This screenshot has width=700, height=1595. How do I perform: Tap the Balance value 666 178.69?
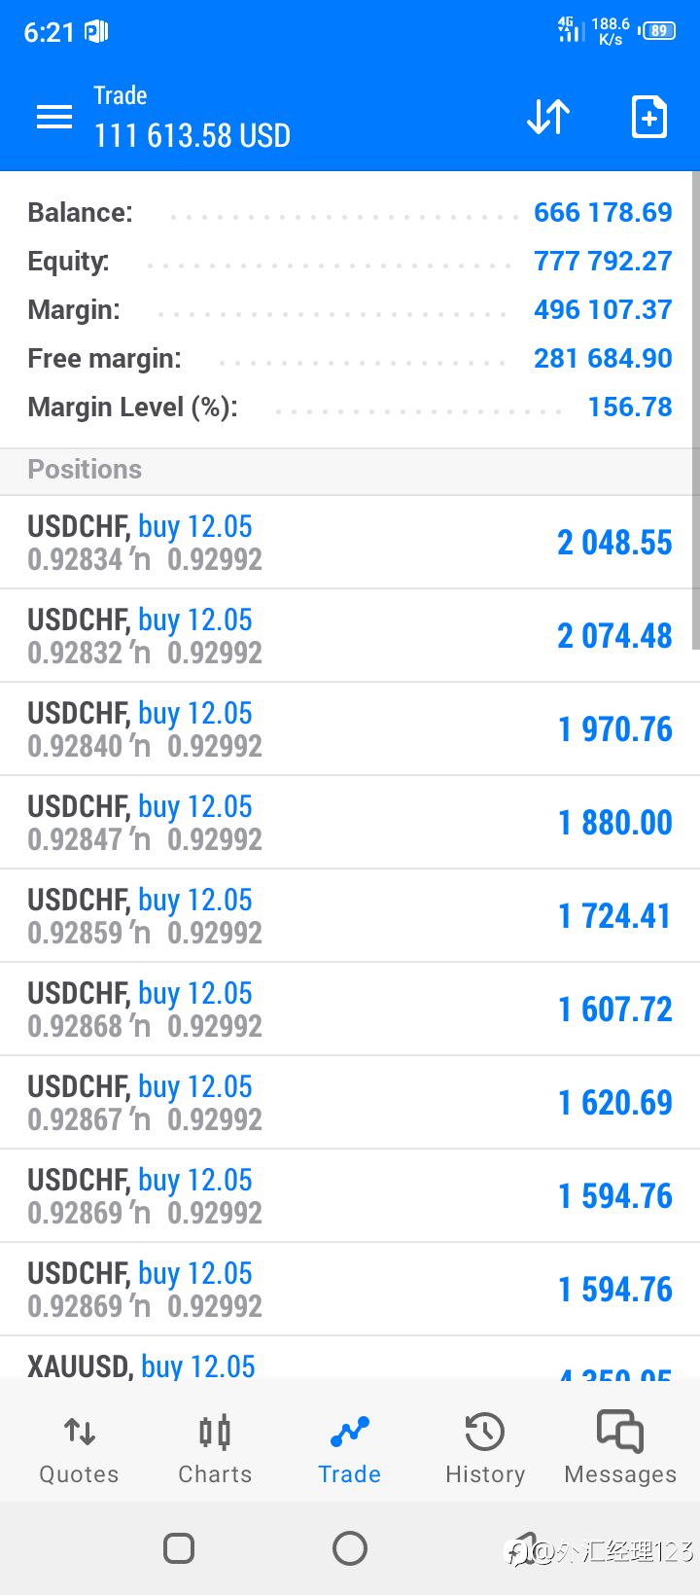point(603,213)
